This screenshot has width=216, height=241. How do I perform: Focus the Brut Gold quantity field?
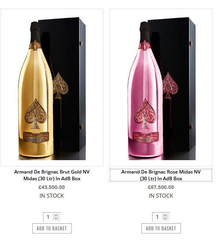click(48, 217)
